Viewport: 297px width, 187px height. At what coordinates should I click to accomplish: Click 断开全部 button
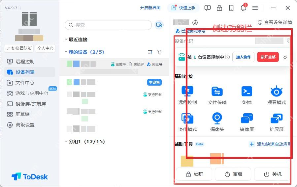(x=268, y=57)
